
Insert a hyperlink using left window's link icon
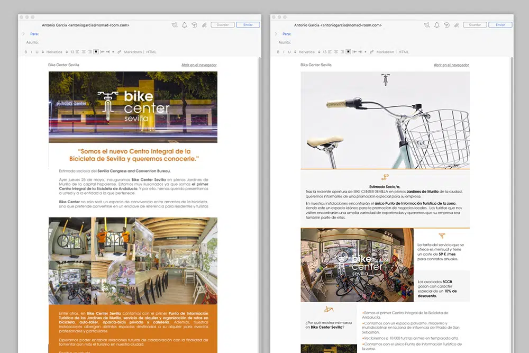[x=119, y=52]
